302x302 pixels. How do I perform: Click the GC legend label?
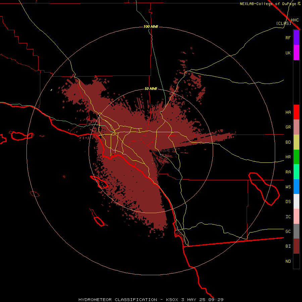click(x=288, y=231)
